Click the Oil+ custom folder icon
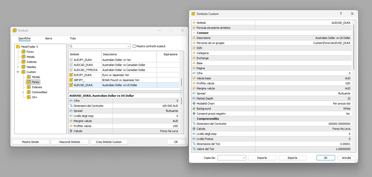The width and height of the screenshot is (372, 177). coord(29,97)
